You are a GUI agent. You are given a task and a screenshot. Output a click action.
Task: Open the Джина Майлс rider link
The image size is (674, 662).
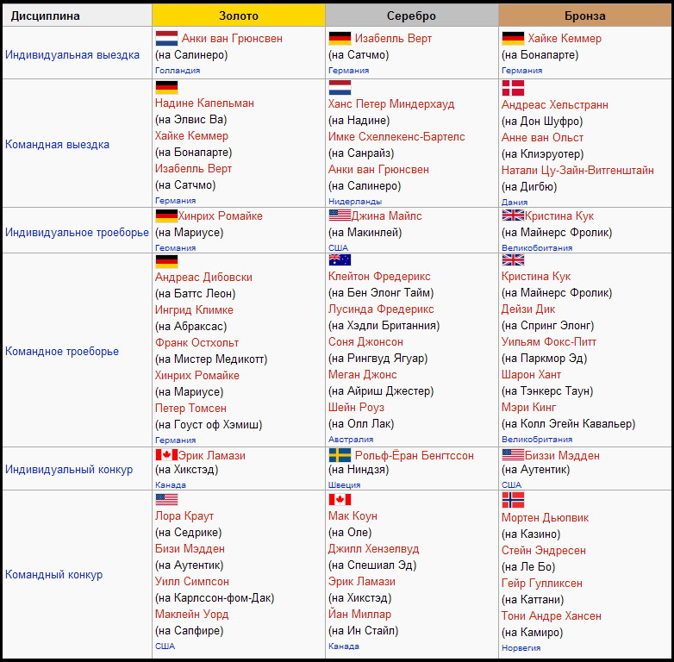(386, 215)
